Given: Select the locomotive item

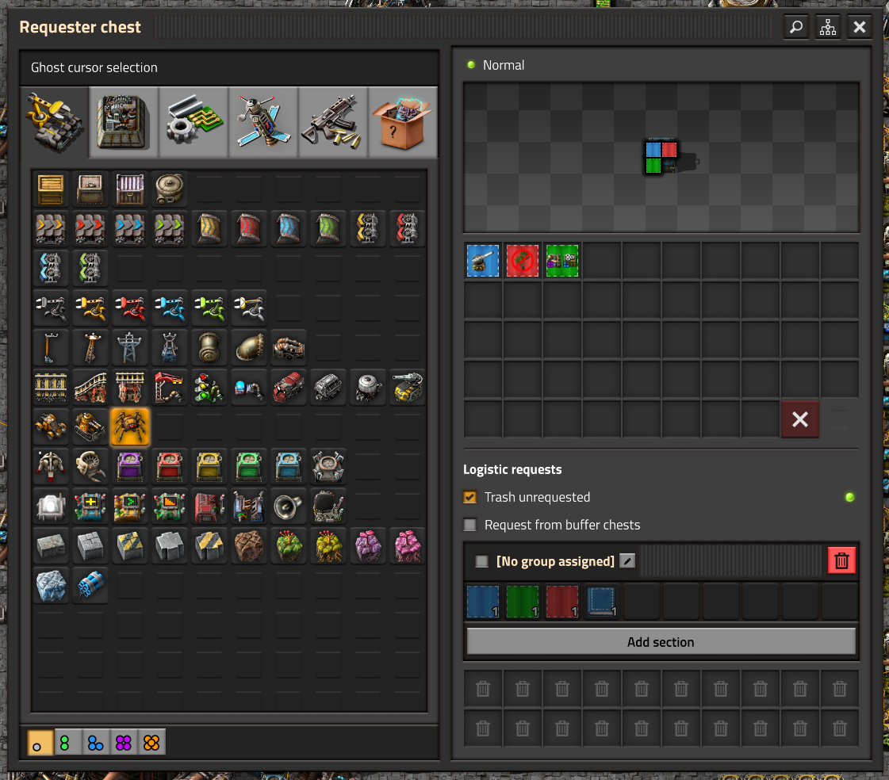Looking at the screenshot, I should 289,387.
